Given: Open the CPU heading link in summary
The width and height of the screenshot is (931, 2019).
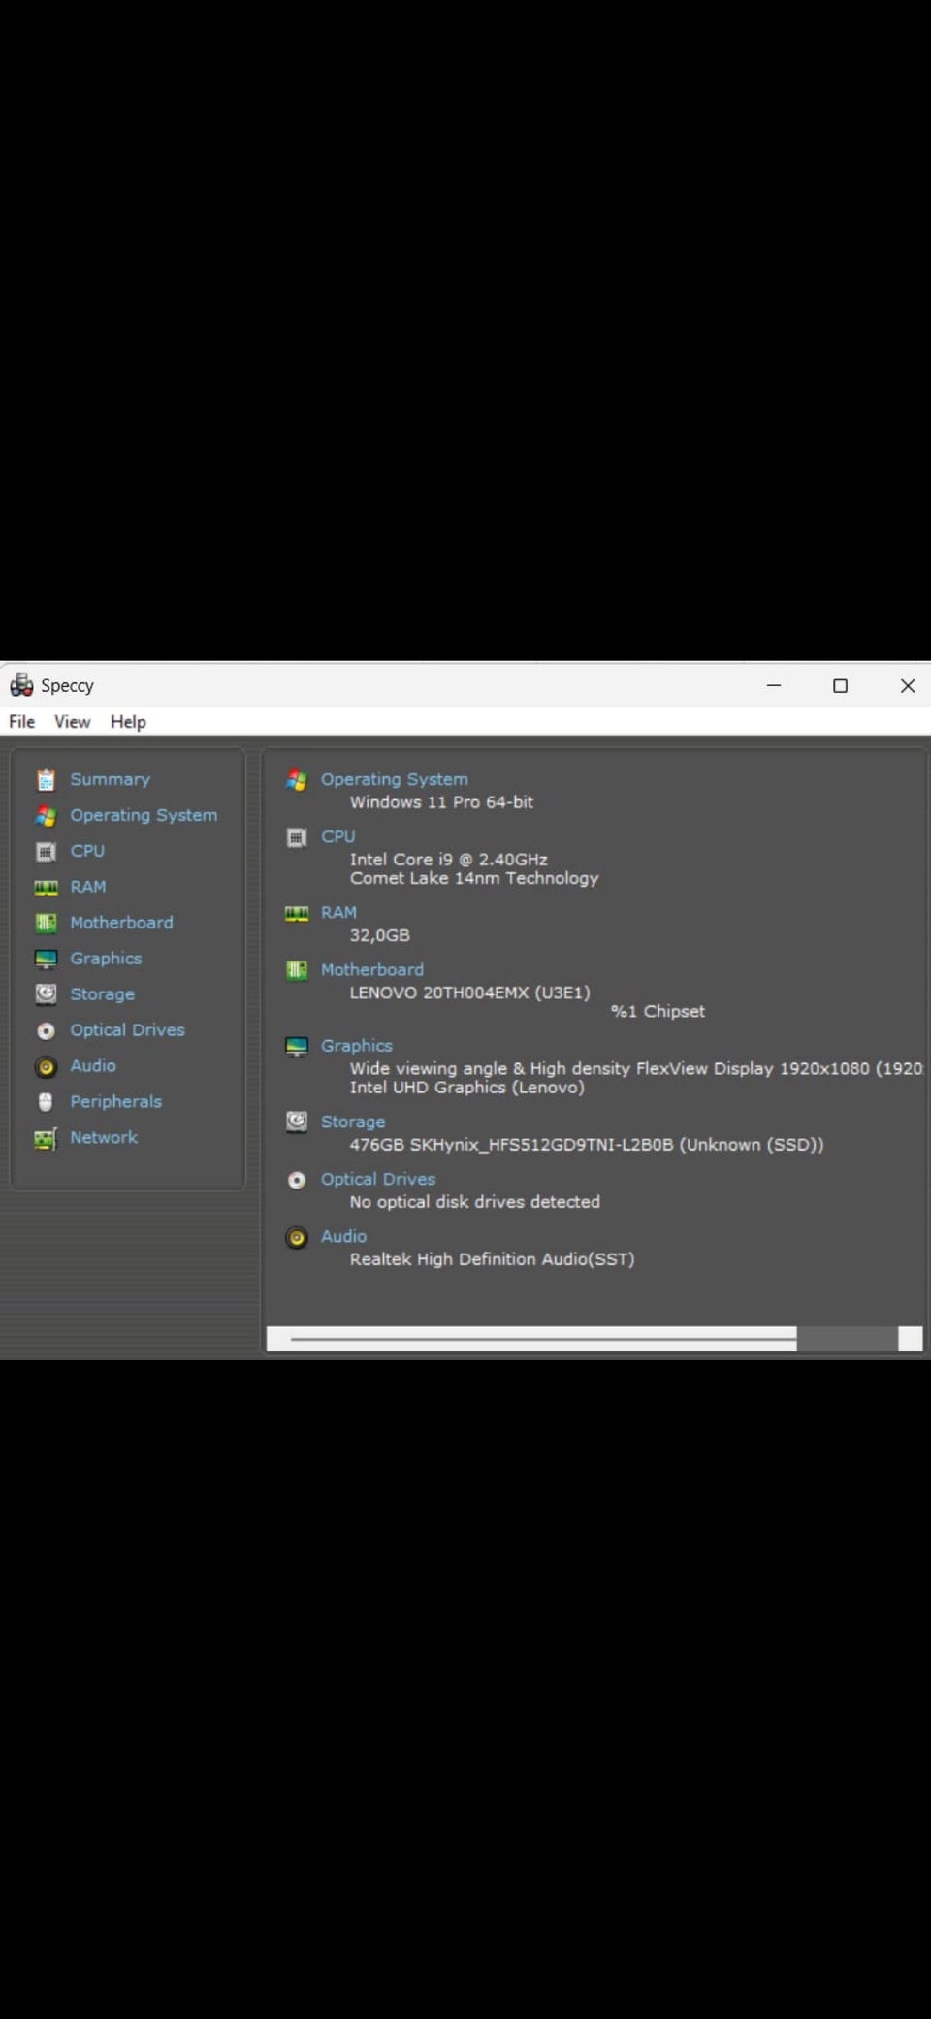Looking at the screenshot, I should click(337, 836).
